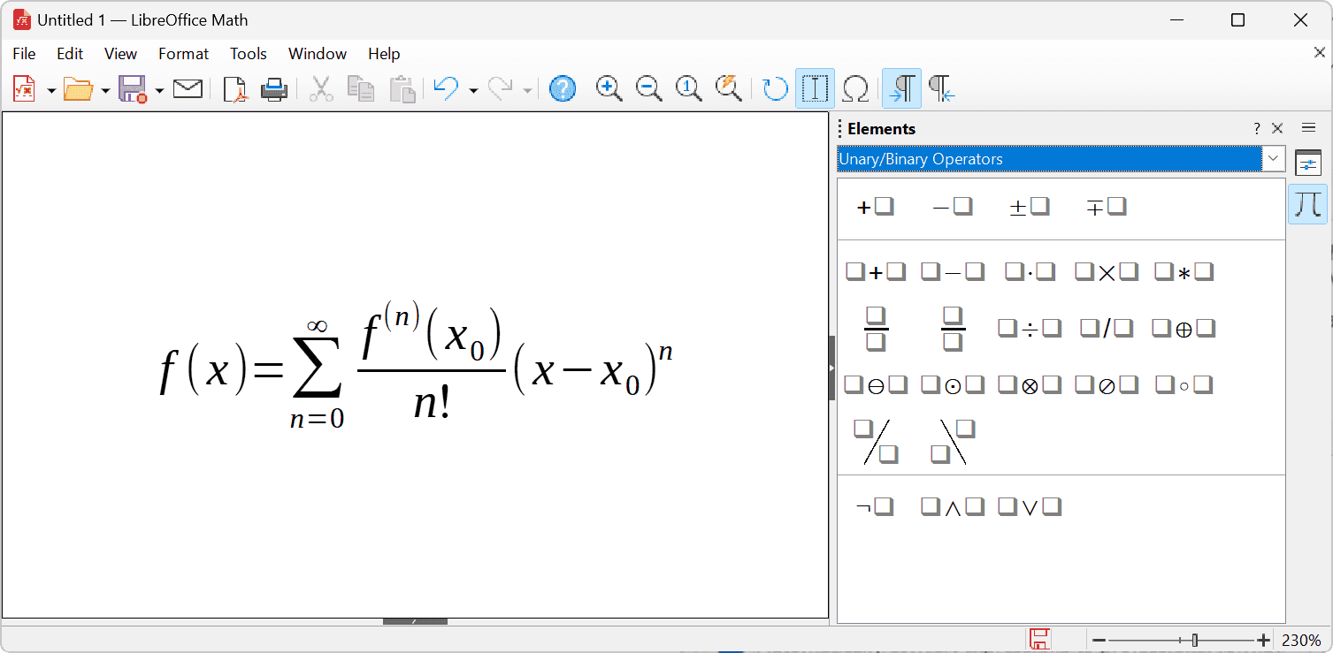
Task: Insert the asterisk multiplication element
Action: (x=1184, y=272)
